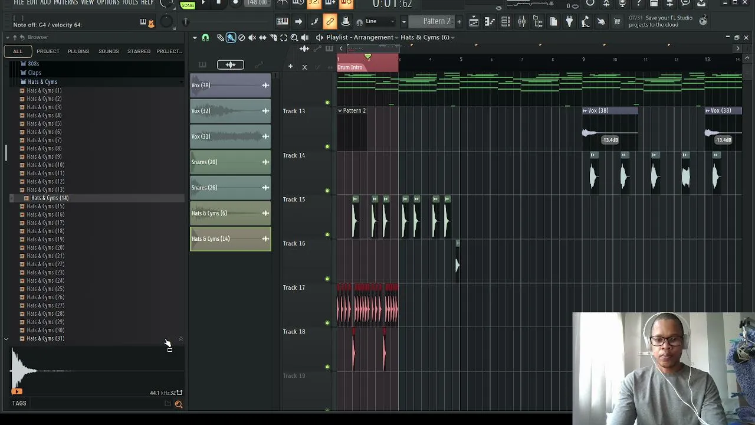Choose the Select tool in Playlist
The width and height of the screenshot is (755, 425).
click(284, 37)
